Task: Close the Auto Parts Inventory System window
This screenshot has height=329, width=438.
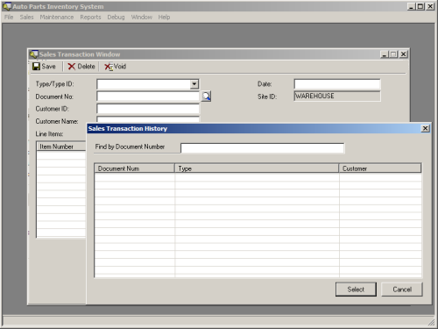Action: tap(430, 6)
